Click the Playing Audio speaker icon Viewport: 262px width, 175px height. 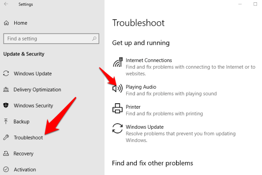click(117, 89)
